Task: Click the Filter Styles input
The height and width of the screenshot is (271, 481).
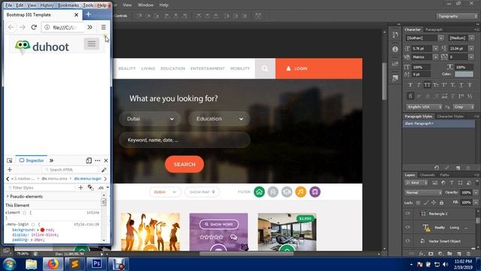Action: tap(40, 187)
